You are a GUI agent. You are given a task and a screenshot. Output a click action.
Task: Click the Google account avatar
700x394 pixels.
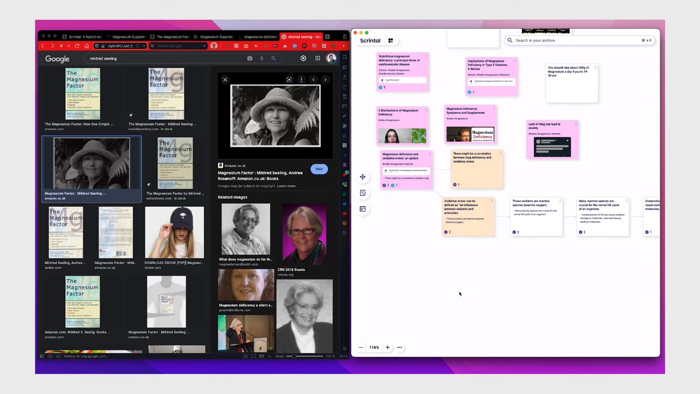click(x=331, y=58)
